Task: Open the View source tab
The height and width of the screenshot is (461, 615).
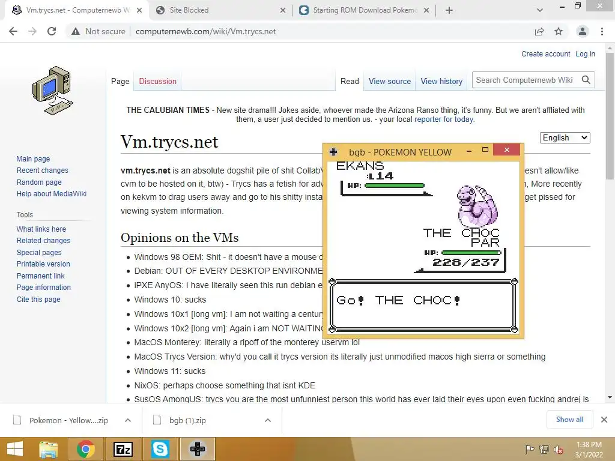Action: pyautogui.click(x=389, y=81)
